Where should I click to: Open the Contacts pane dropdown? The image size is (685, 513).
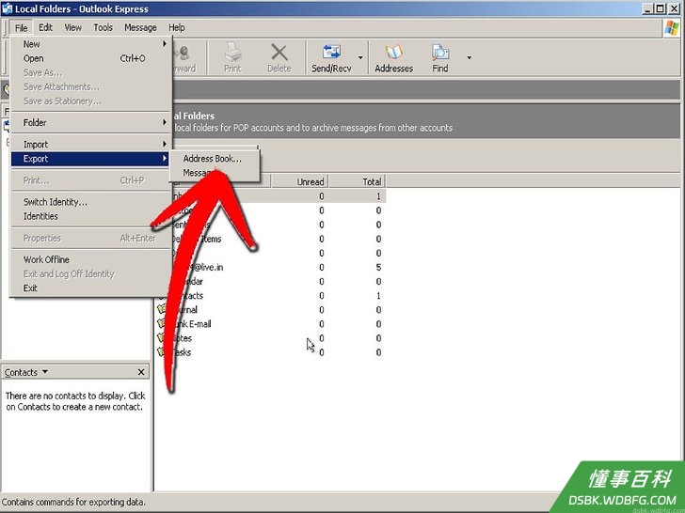pyautogui.click(x=44, y=372)
